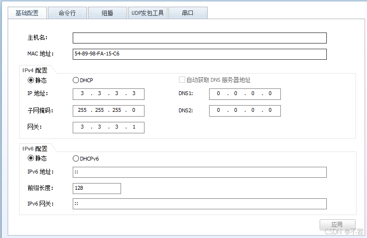
Task: Click the '主机名:' label
Action: click(x=37, y=37)
